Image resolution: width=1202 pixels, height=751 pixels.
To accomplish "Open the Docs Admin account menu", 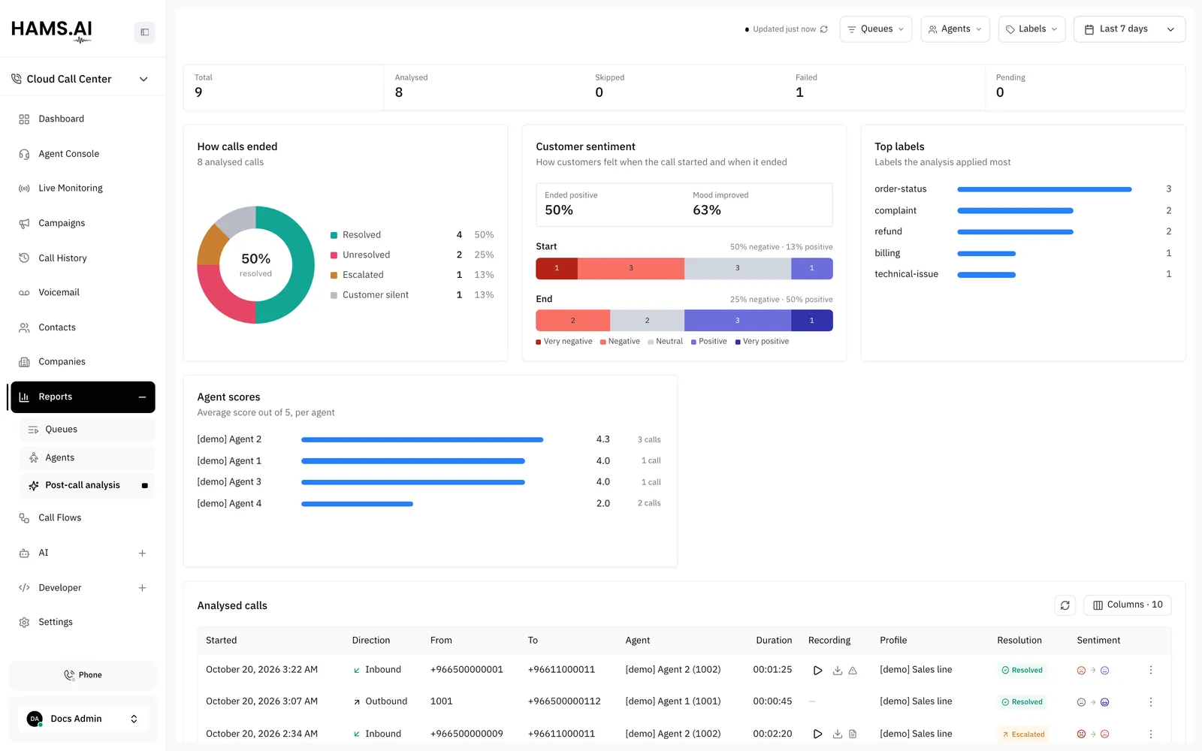I will coord(83,719).
